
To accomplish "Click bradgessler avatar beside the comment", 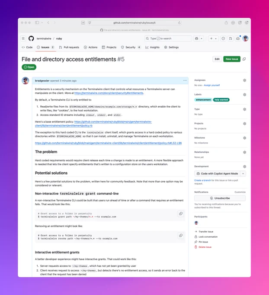I will (x=26, y=81).
